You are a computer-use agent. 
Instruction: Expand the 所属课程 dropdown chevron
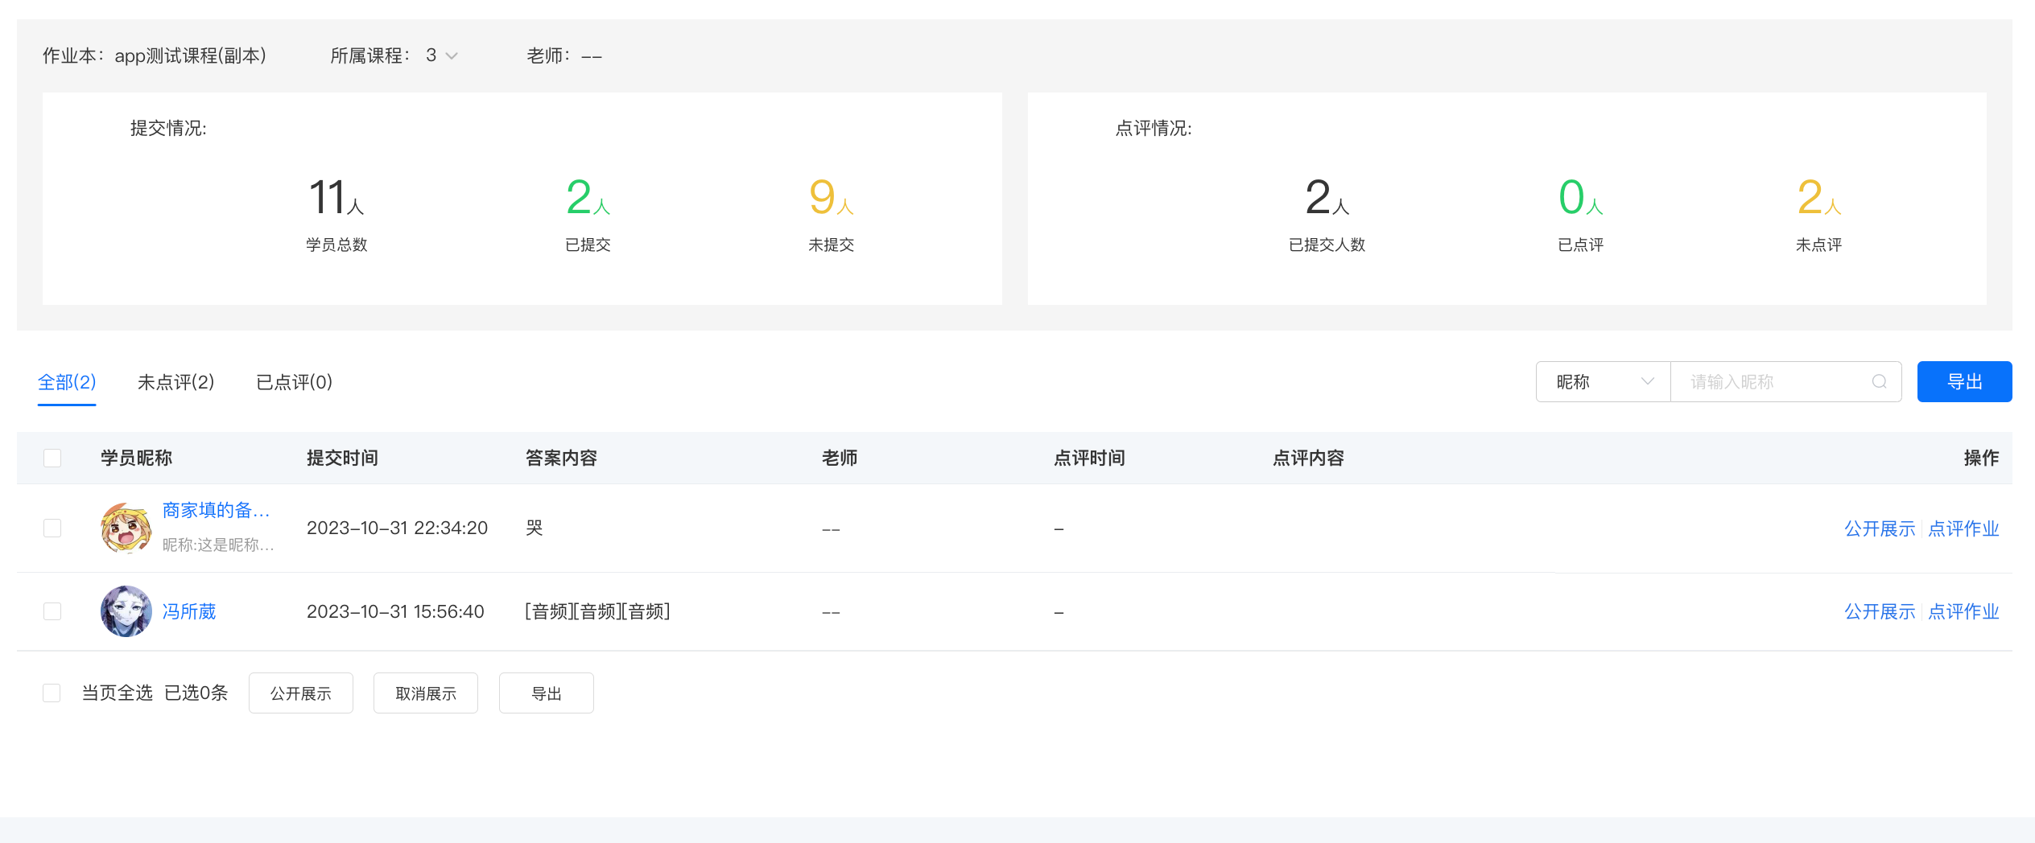(x=452, y=56)
